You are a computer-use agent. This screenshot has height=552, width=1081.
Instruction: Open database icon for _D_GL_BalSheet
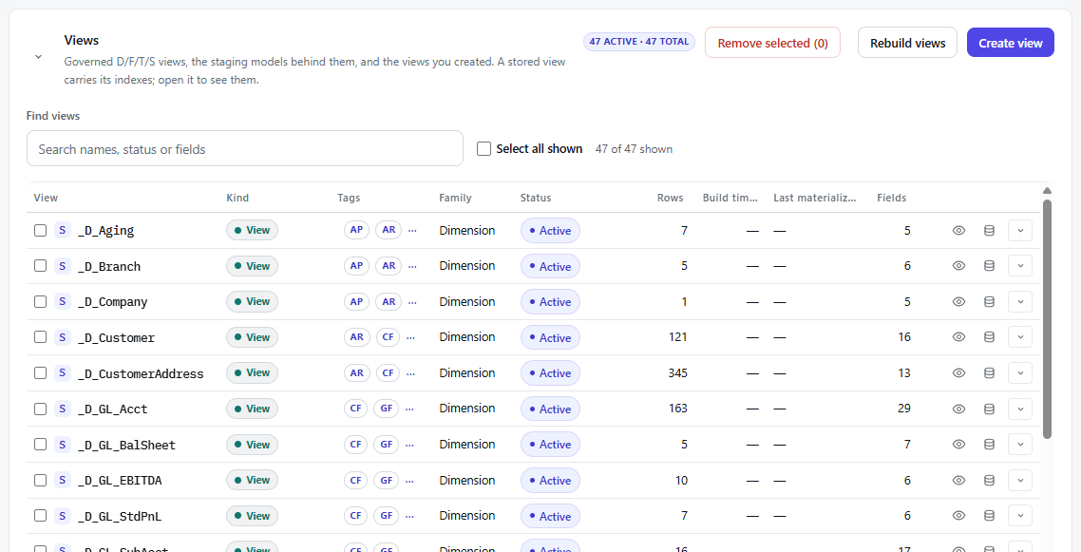coord(989,445)
